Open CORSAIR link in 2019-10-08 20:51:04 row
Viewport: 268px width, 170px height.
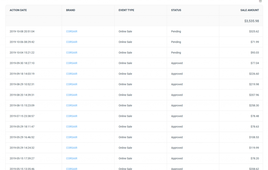pyautogui.click(x=72, y=31)
